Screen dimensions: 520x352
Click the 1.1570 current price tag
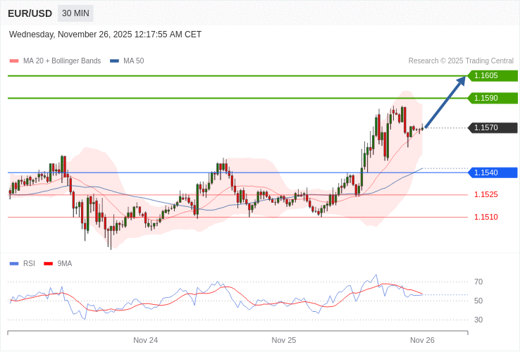[x=493, y=128]
